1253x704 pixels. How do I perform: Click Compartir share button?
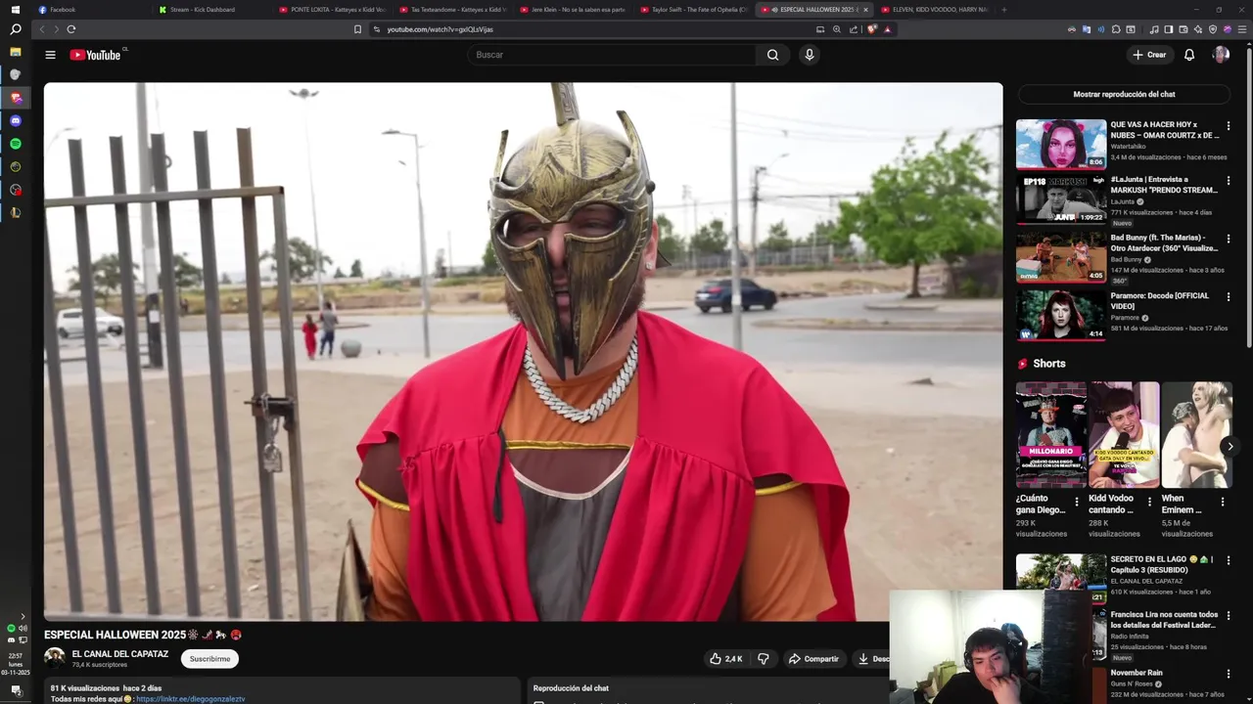coord(813,659)
